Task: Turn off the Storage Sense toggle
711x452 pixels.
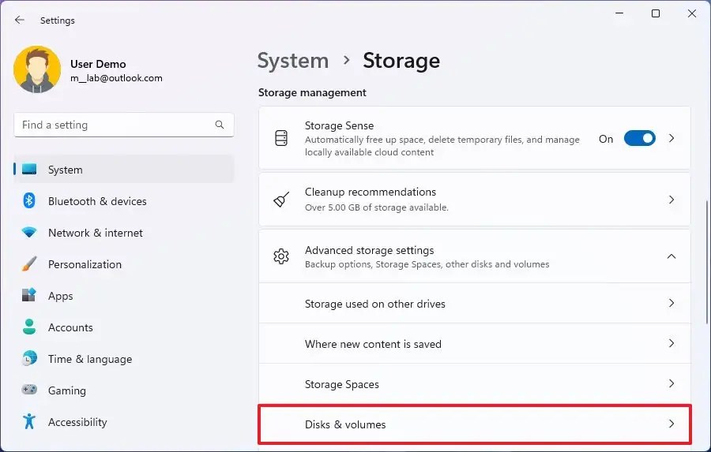Action: point(639,139)
